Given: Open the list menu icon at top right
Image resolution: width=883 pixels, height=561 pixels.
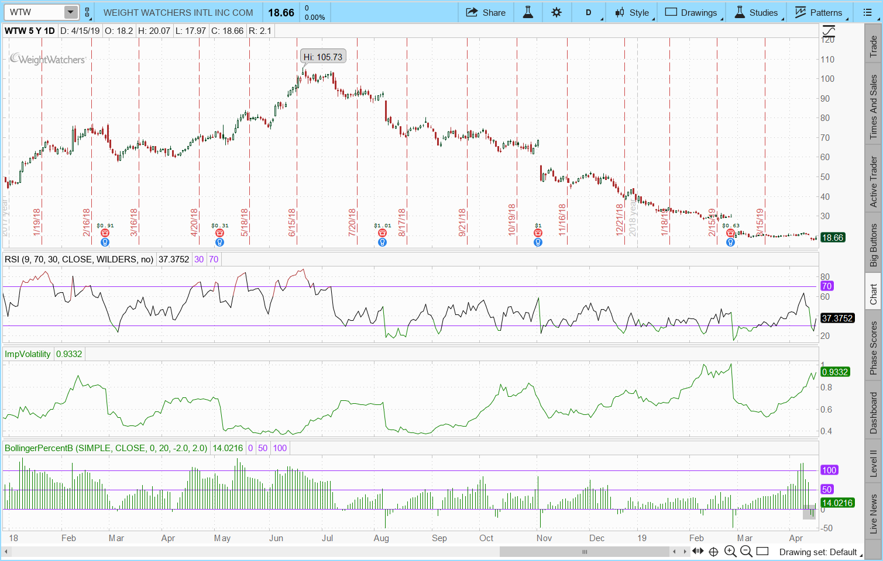Looking at the screenshot, I should tap(867, 12).
